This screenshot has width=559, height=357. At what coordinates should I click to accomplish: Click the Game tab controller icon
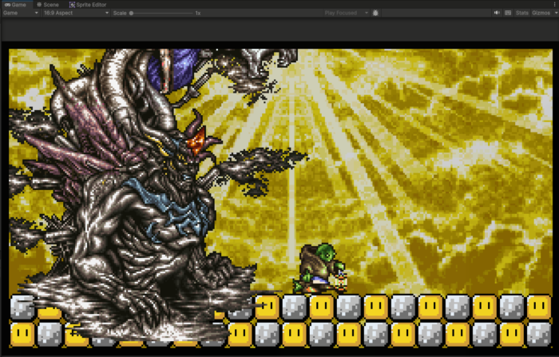[6, 4]
